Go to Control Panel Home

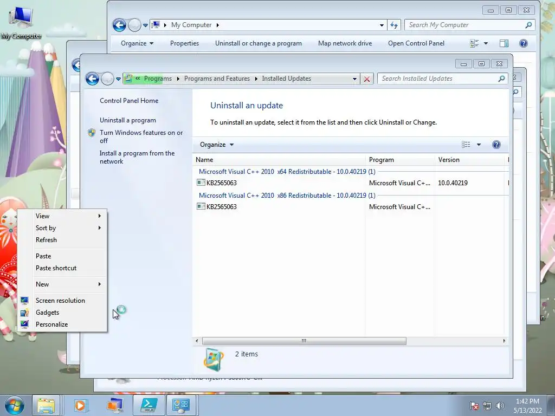(x=129, y=100)
